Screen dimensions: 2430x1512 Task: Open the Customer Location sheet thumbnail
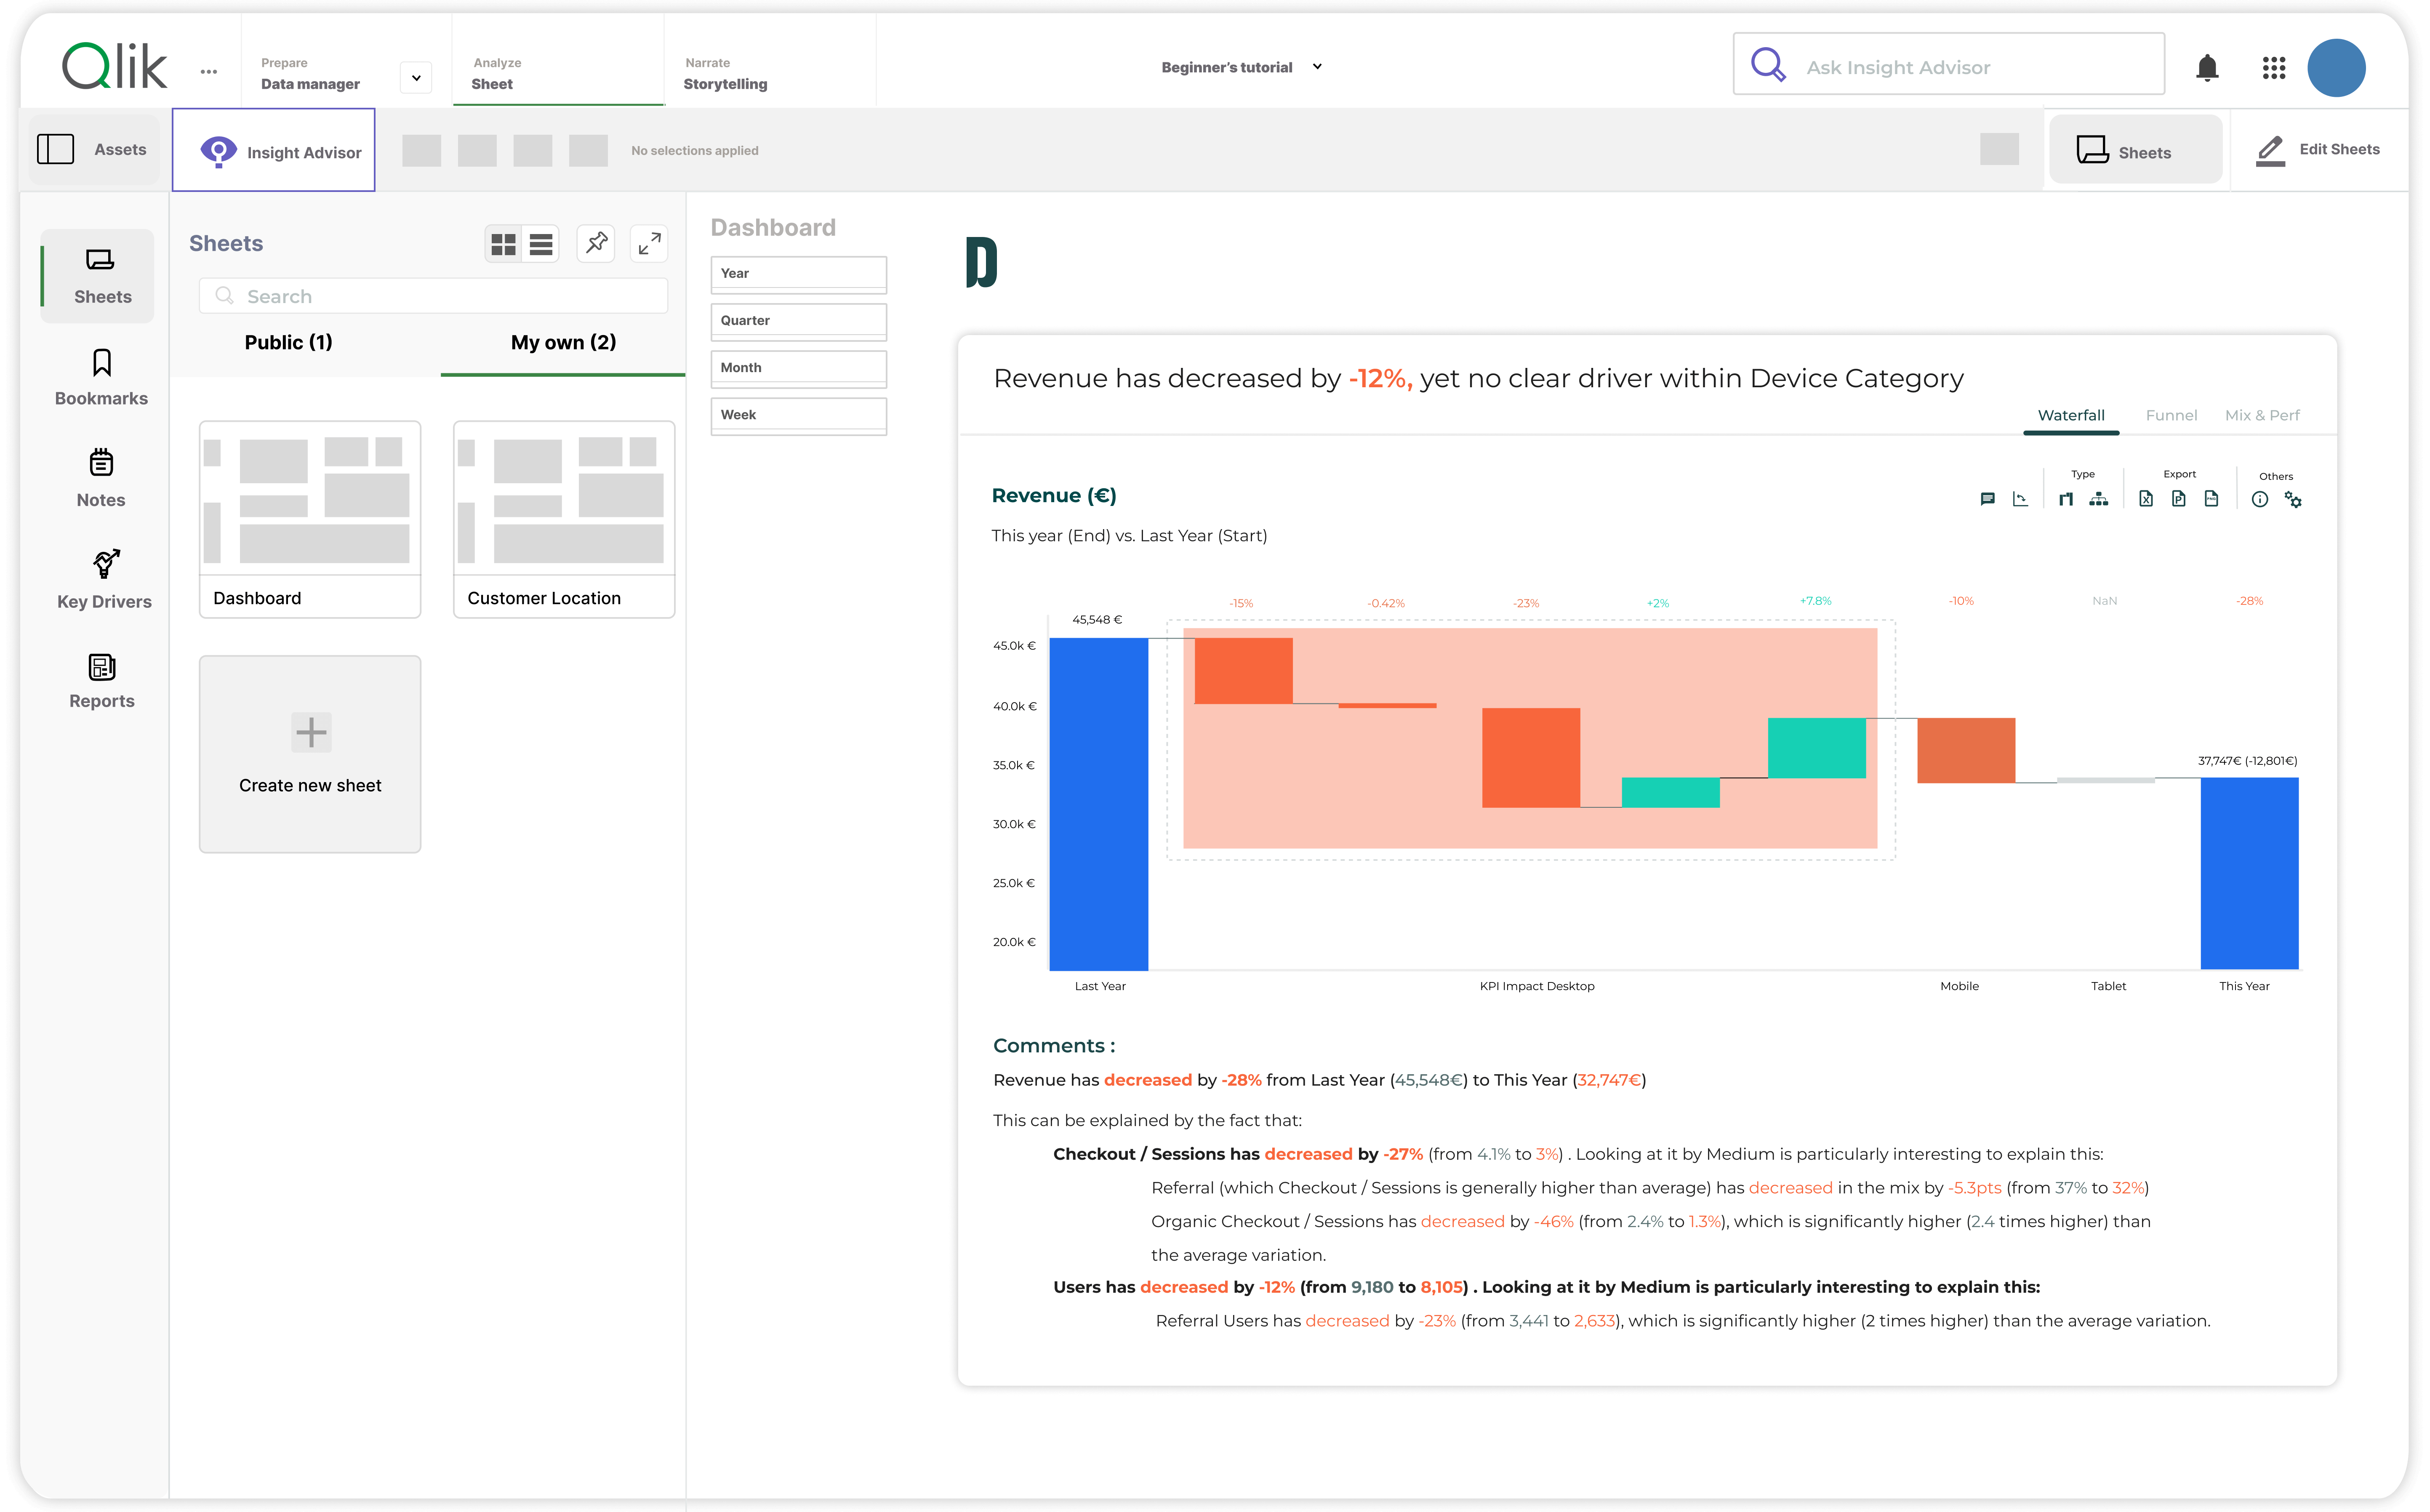tap(564, 519)
